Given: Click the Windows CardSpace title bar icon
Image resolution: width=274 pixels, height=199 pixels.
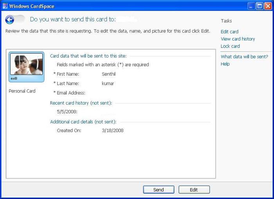Looking at the screenshot, I should tap(5, 6).
